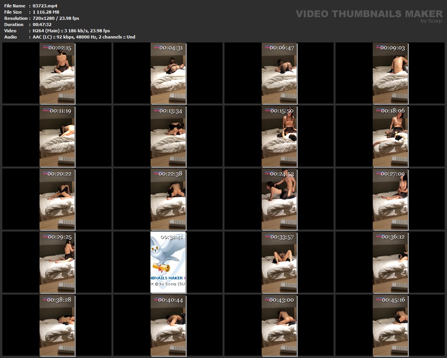Click the "File Size" label
The image size is (447, 358).
(13, 12)
